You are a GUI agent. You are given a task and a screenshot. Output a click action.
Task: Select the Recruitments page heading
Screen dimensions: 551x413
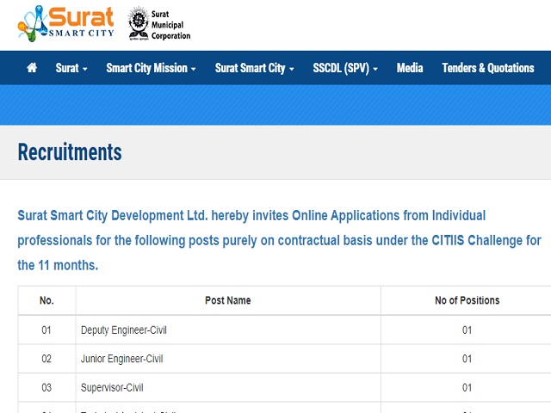[70, 152]
